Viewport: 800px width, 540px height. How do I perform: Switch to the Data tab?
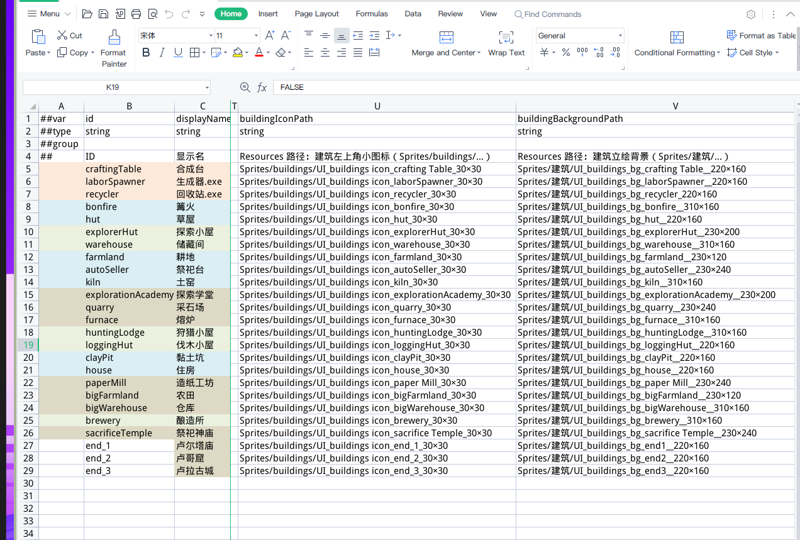[x=413, y=14]
